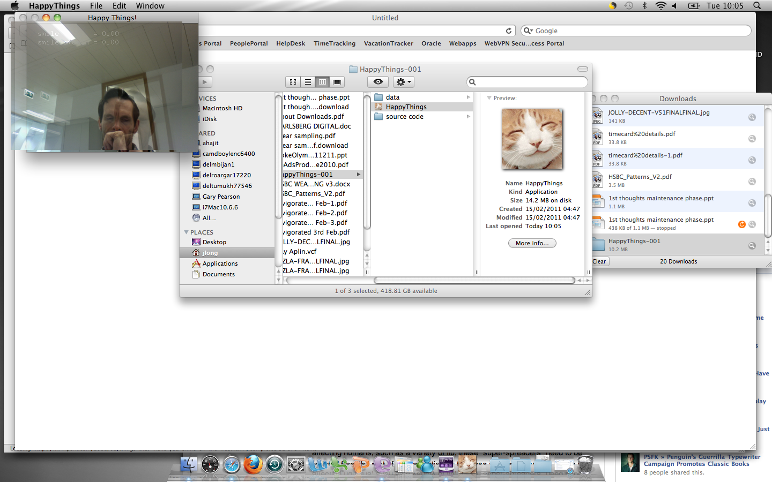The width and height of the screenshot is (772, 482).
Task: Click the Finder search field
Action: coord(528,82)
